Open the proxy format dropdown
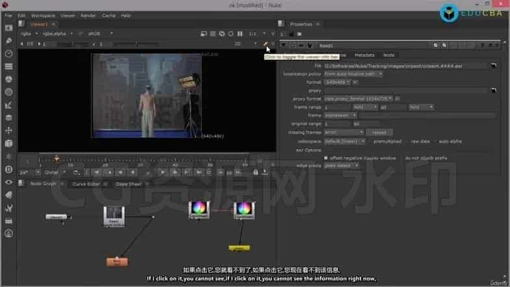The width and height of the screenshot is (510, 287). tap(359, 99)
